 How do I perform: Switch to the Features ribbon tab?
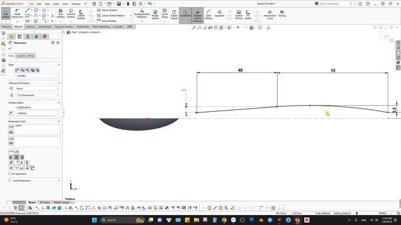tap(6, 26)
